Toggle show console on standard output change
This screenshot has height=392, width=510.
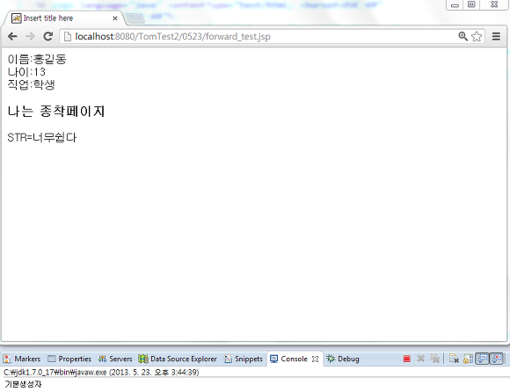click(x=482, y=359)
